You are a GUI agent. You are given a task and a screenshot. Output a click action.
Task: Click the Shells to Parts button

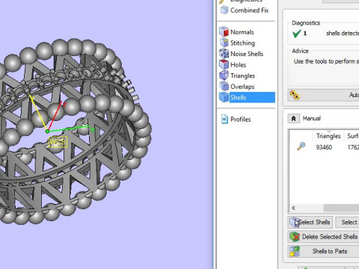324,251
